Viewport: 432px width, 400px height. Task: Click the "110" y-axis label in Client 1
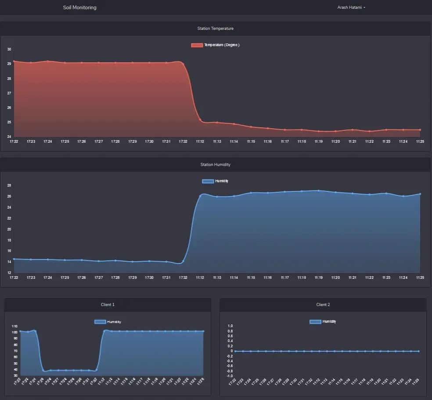click(14, 326)
